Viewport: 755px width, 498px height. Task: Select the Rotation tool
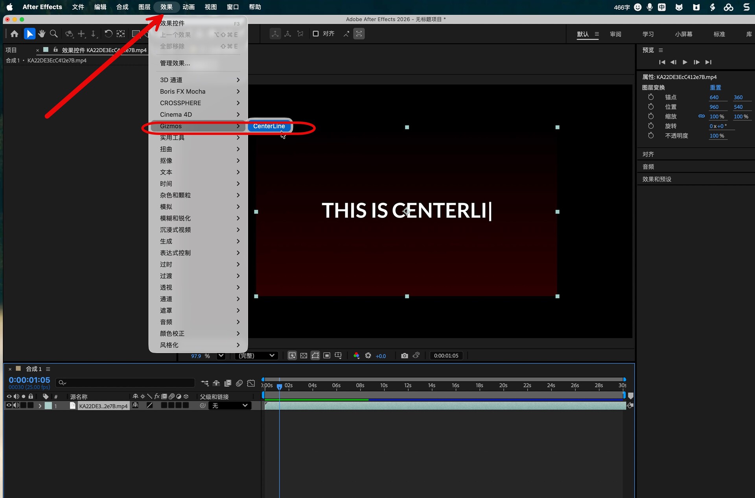pyautogui.click(x=108, y=34)
